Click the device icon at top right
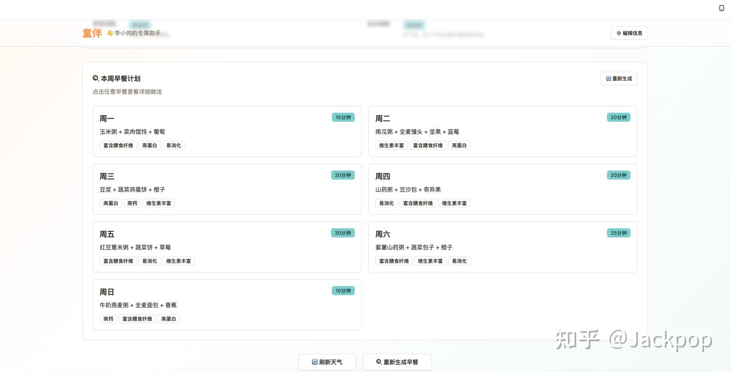 [721, 8]
